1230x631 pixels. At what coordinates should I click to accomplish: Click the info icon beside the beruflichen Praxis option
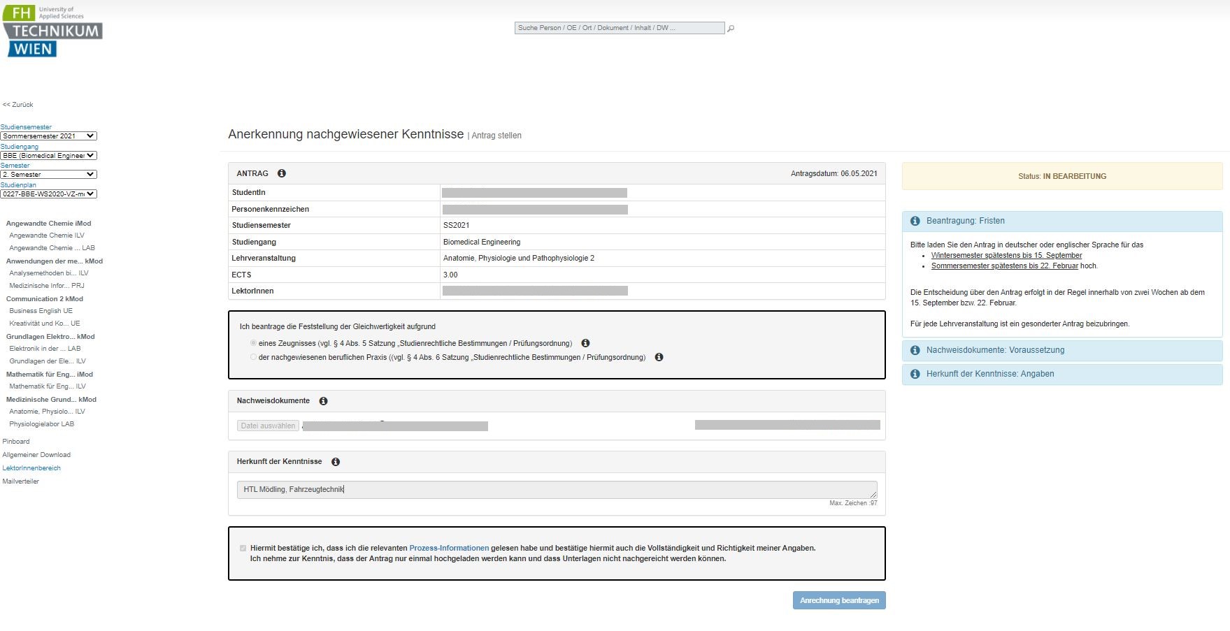pyautogui.click(x=659, y=357)
